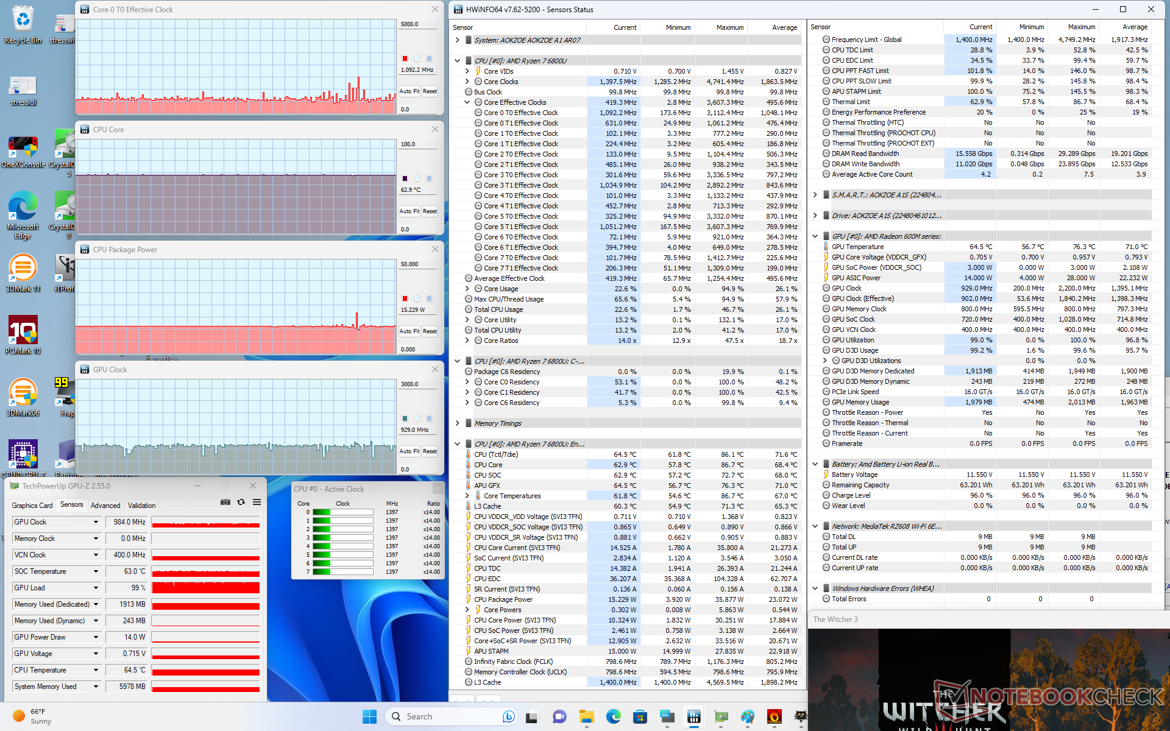The width and height of the screenshot is (1170, 731).
Task: Switch to Graphics Card tab in GPU-Z
Action: click(x=32, y=505)
